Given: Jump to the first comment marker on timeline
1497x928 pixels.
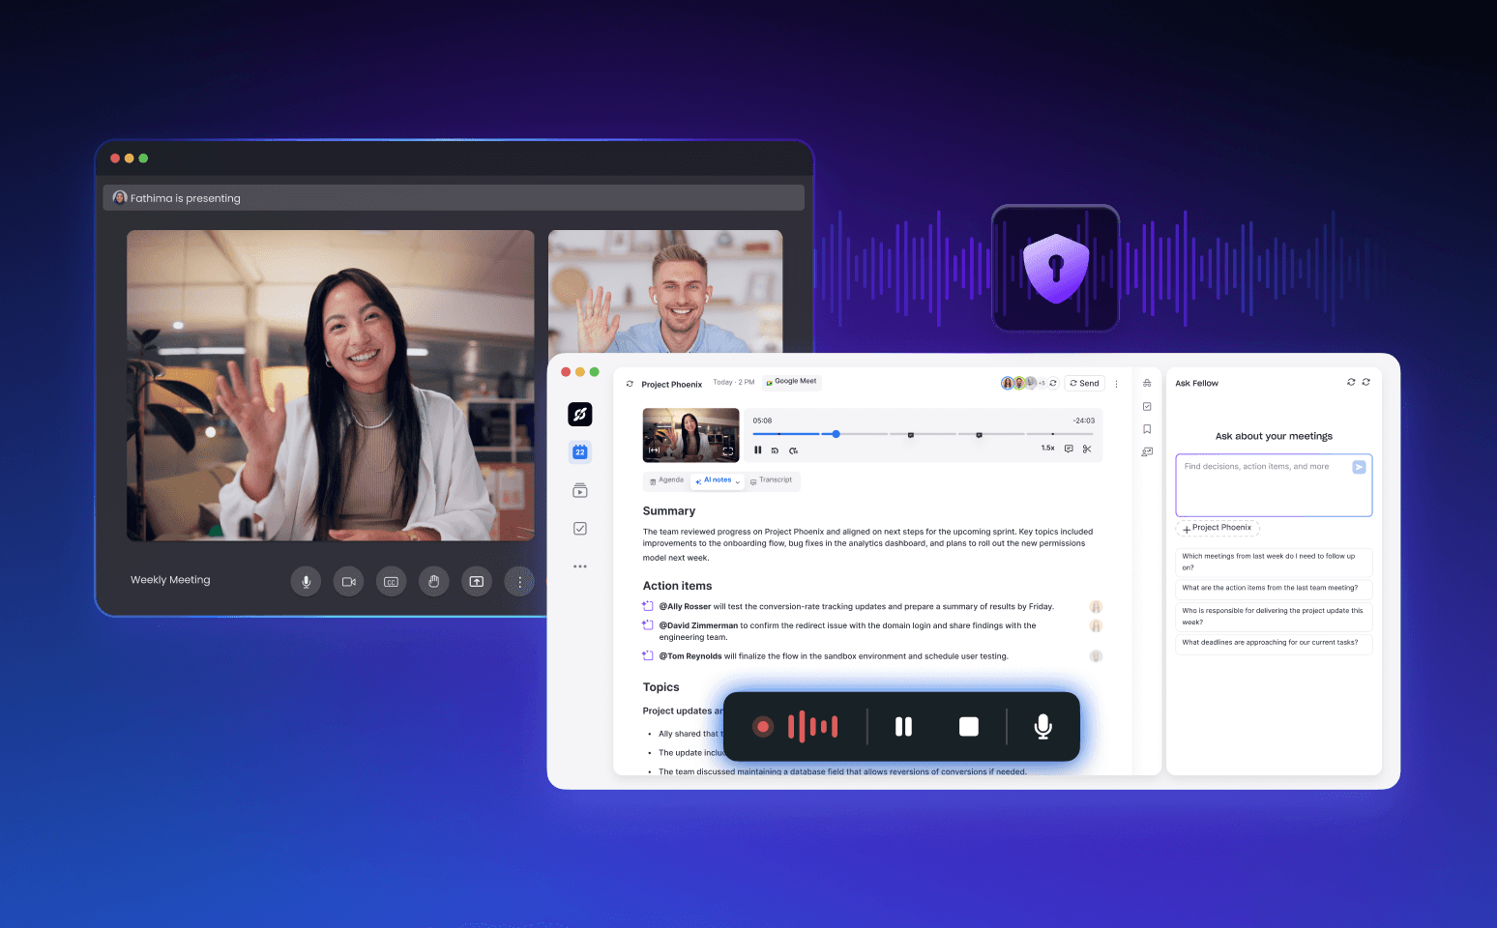Looking at the screenshot, I should pyautogui.click(x=911, y=435).
